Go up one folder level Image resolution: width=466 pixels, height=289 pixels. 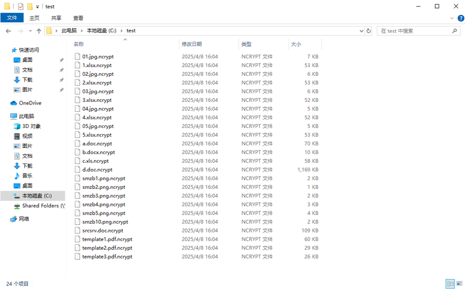39,31
